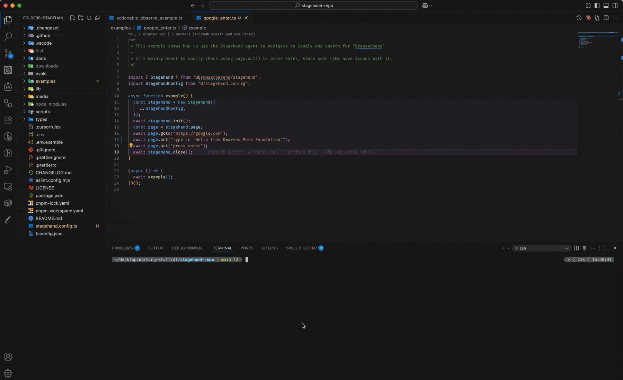Open the GitLens panel tab
The image size is (623, 380).
pos(270,248)
